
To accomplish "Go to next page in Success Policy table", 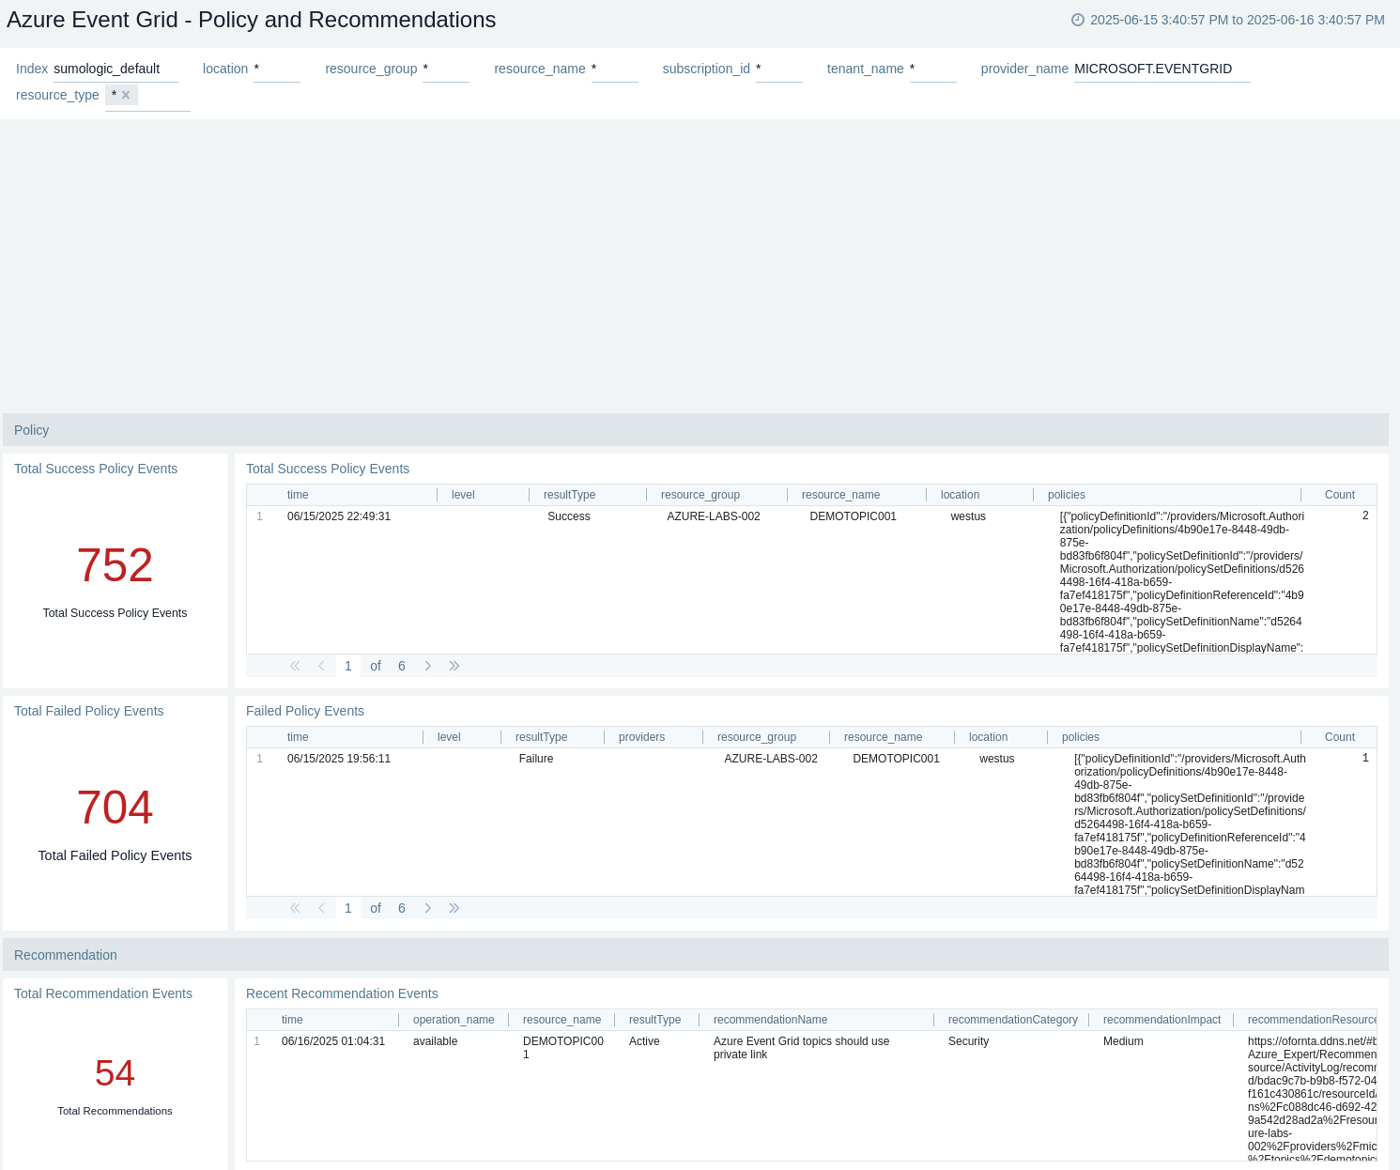I will pos(427,666).
